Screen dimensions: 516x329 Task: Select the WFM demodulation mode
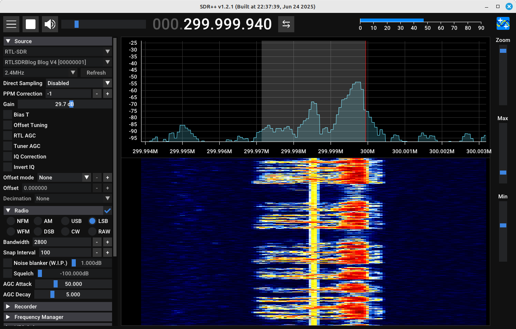coord(10,231)
